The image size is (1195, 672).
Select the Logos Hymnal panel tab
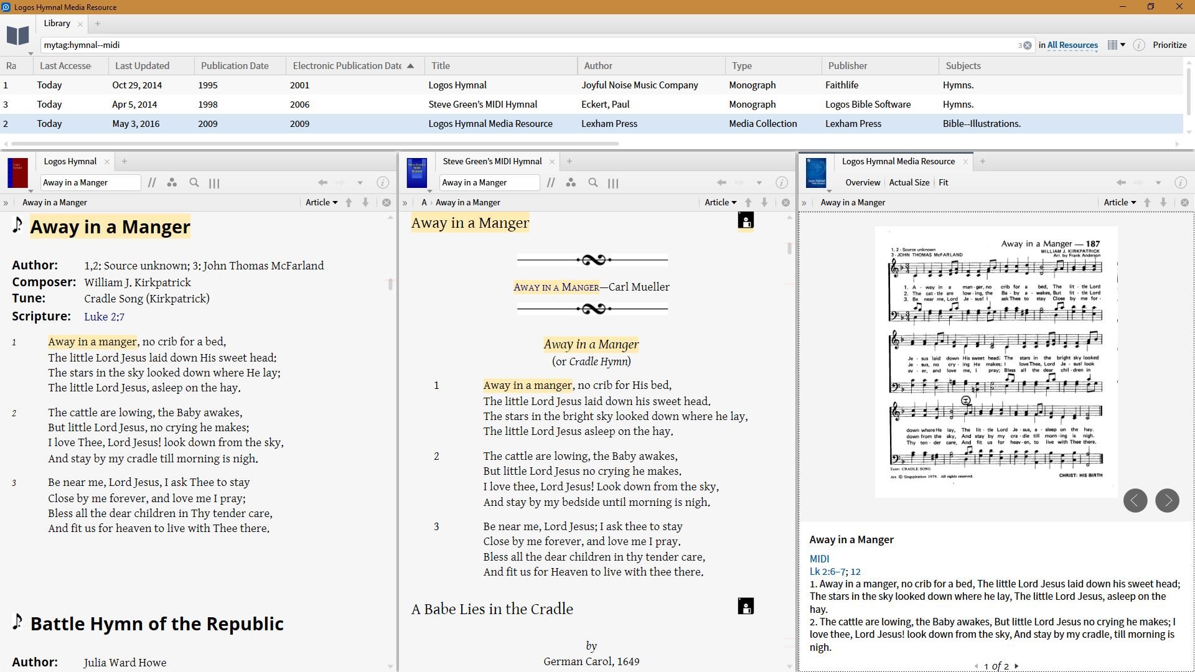[x=70, y=162]
